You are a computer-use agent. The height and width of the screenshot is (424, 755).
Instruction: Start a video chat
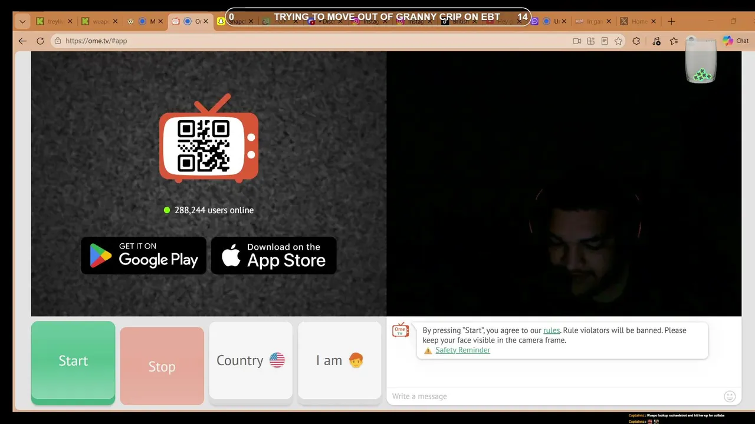click(73, 361)
